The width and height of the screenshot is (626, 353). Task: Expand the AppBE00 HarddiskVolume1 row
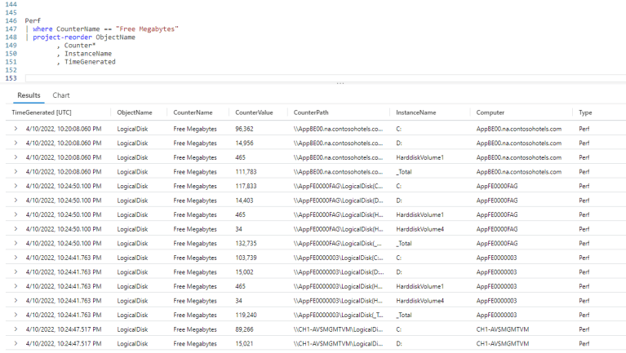click(16, 157)
